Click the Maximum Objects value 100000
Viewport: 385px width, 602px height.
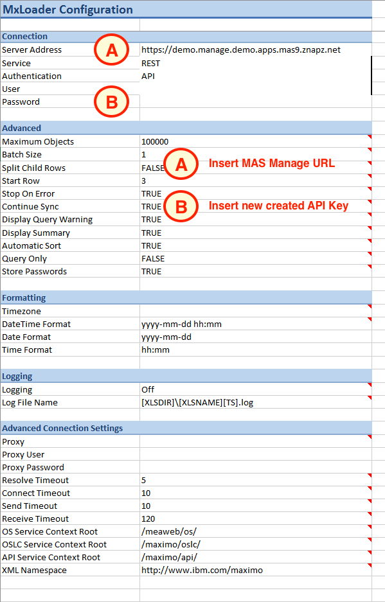[x=256, y=142]
